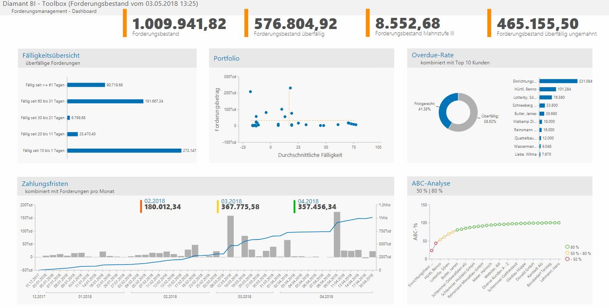609x308 pixels.
Task: Select the orange marker beside 02.2018 total
Action: tap(141, 206)
